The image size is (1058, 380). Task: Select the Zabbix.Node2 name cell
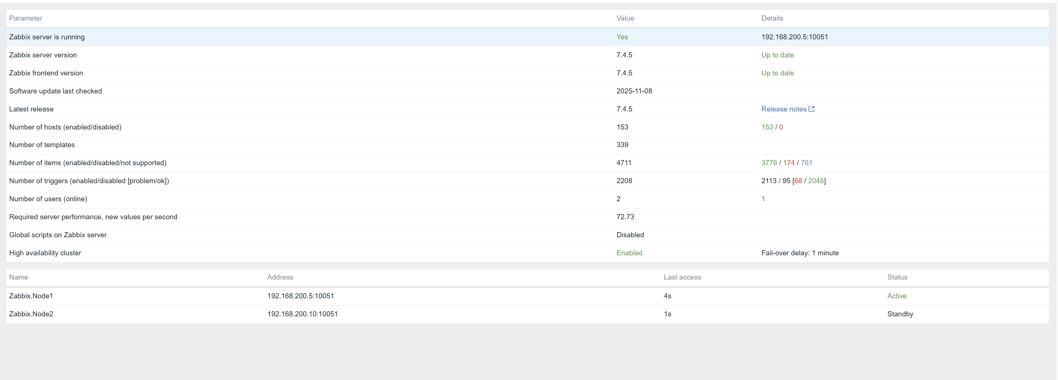31,314
